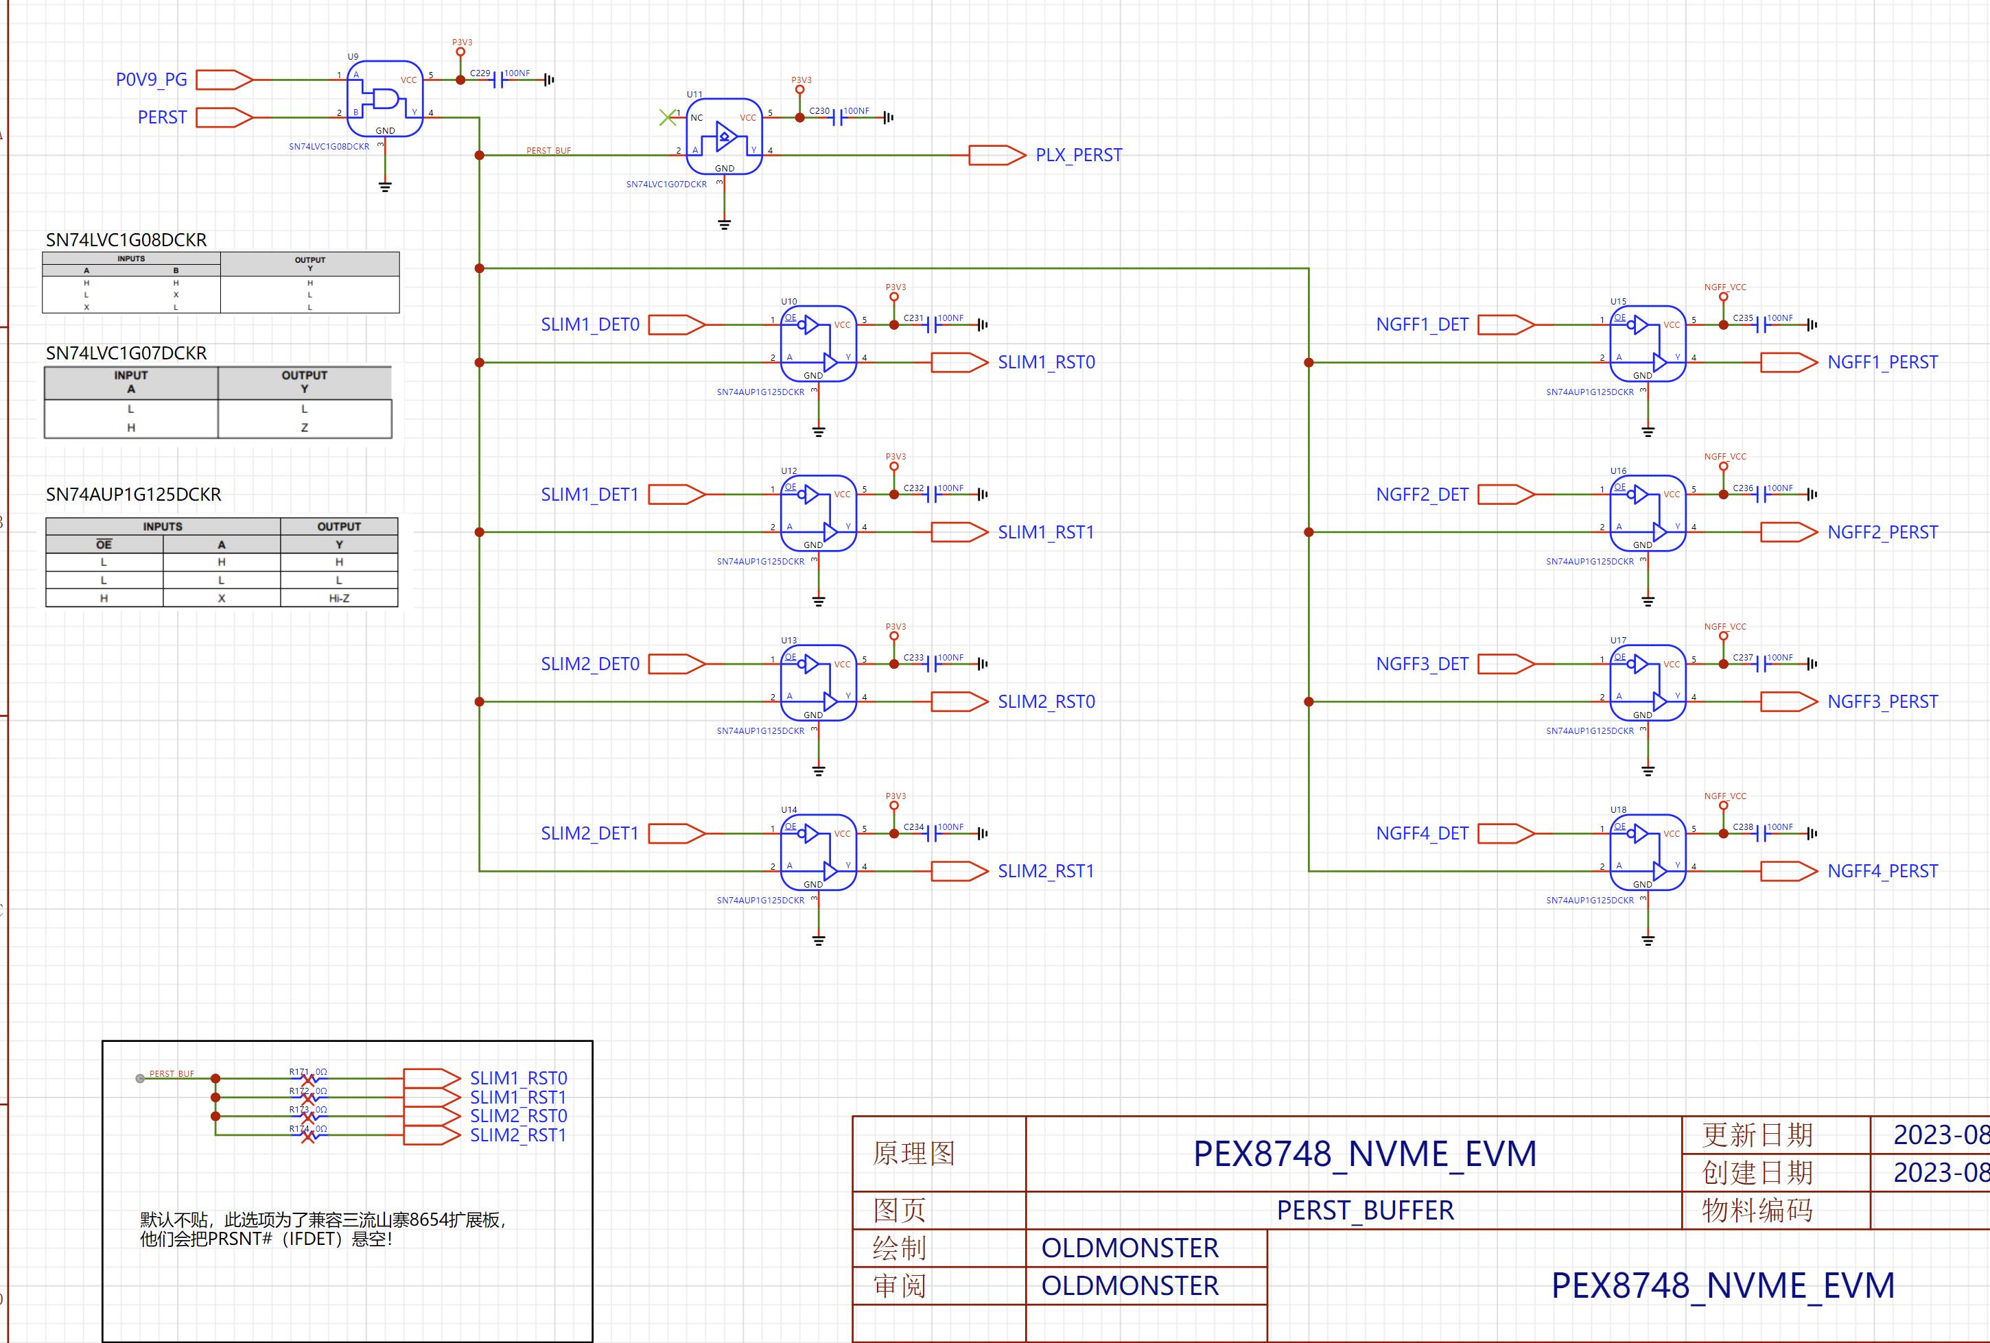Pick the NGFF3_DET input port
The height and width of the screenshot is (1343, 1990).
tap(1506, 663)
